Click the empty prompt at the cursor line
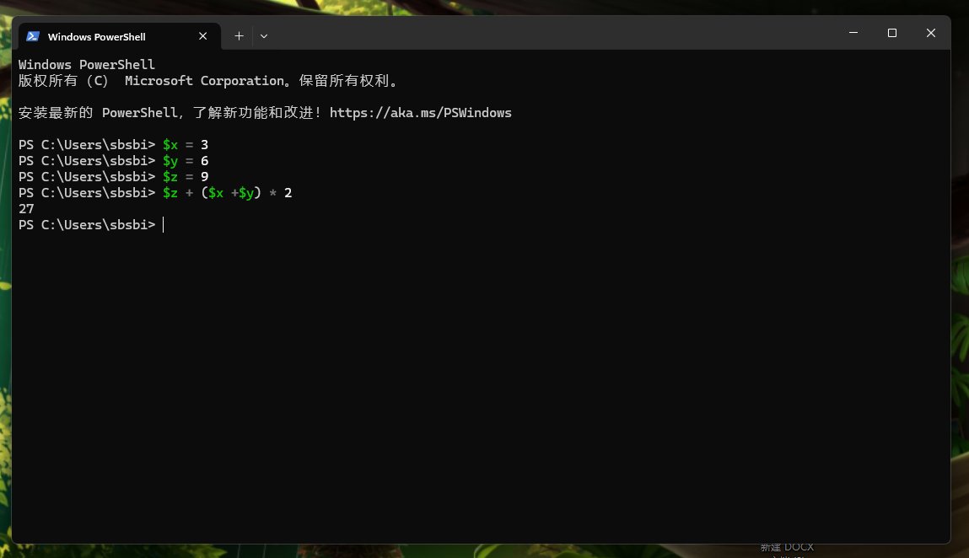Image resolution: width=969 pixels, height=558 pixels. coord(91,225)
